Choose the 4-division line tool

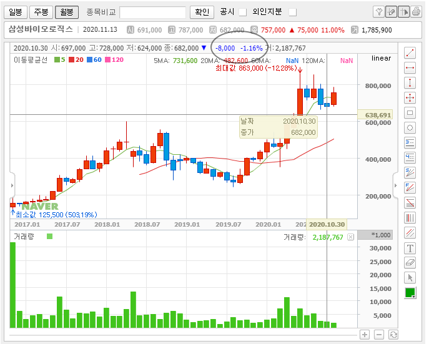[x=410, y=157]
